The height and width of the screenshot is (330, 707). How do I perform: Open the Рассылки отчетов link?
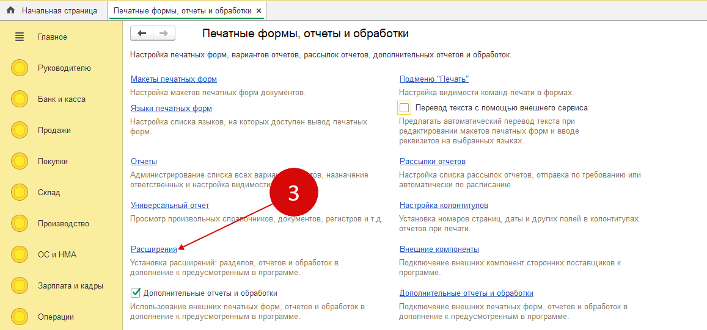coord(433,162)
